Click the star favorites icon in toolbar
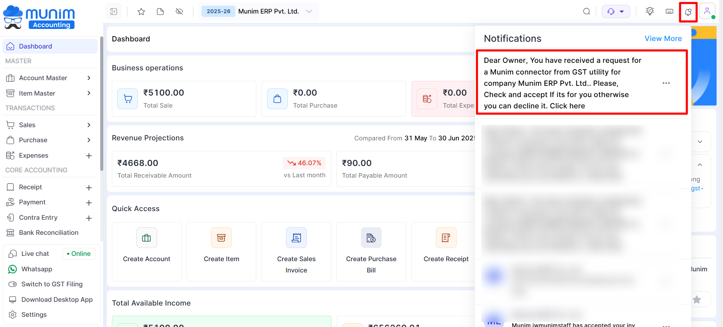723x327 pixels. 141,12
